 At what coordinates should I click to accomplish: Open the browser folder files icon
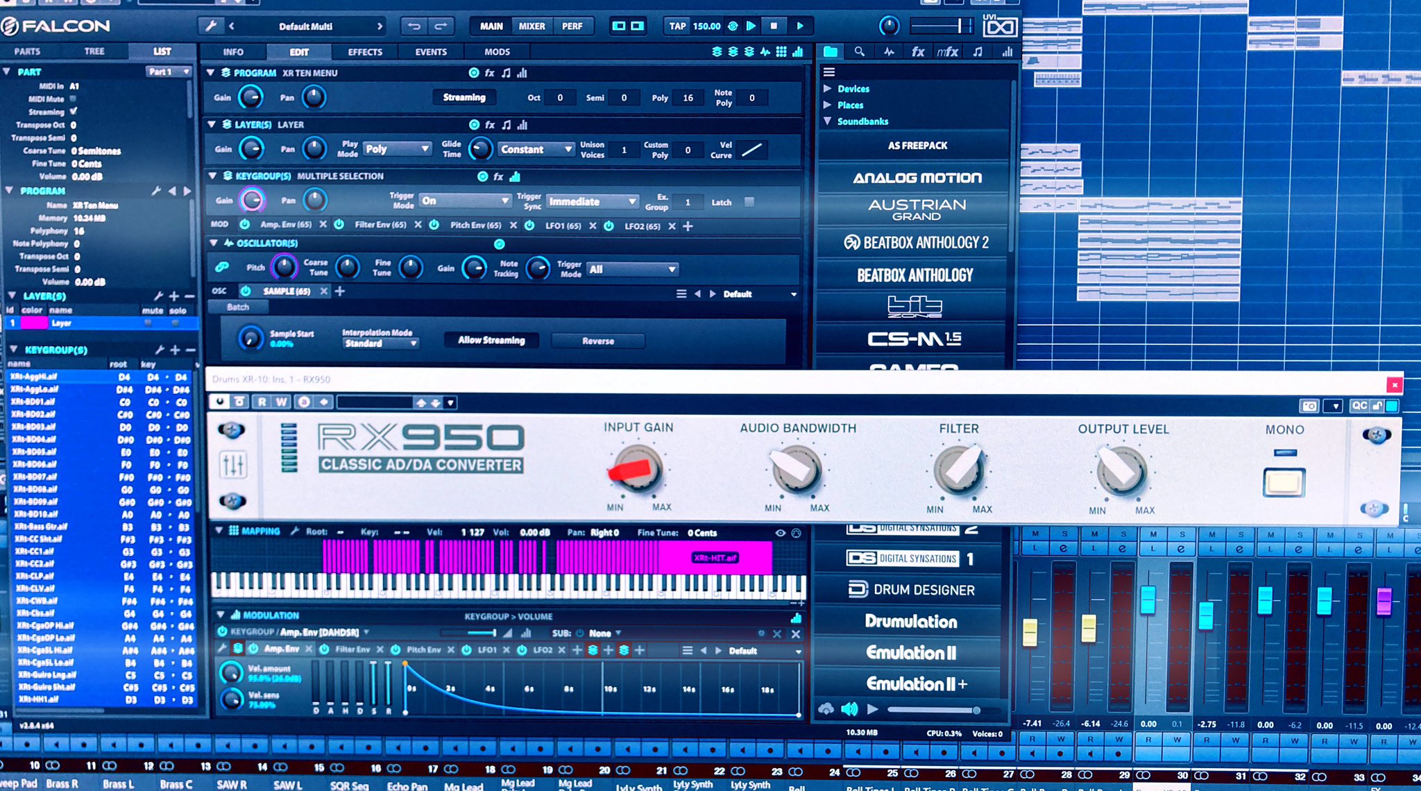coord(830,52)
